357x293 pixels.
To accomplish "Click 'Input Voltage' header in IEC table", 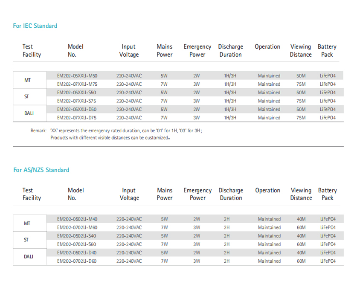I will click(x=129, y=51).
